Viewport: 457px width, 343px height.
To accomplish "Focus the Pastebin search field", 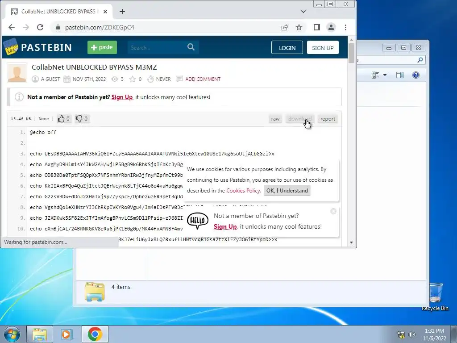I will [158, 47].
